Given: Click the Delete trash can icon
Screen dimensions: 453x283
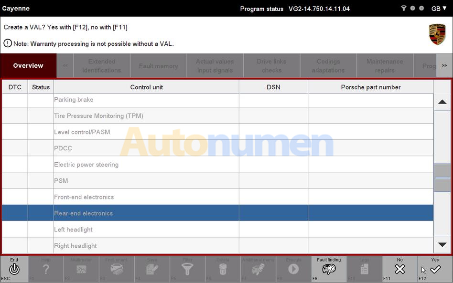Looking at the screenshot, I should tap(223, 269).
